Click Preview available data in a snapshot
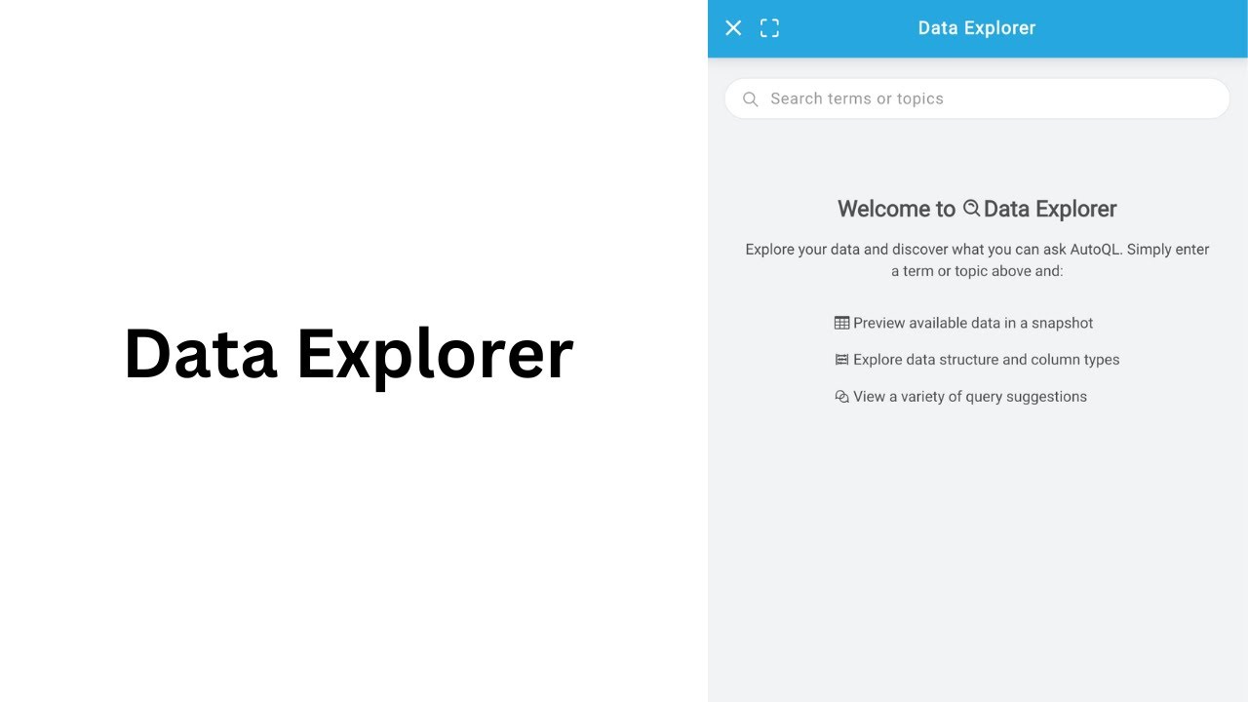Image resolution: width=1248 pixels, height=702 pixels. click(973, 323)
